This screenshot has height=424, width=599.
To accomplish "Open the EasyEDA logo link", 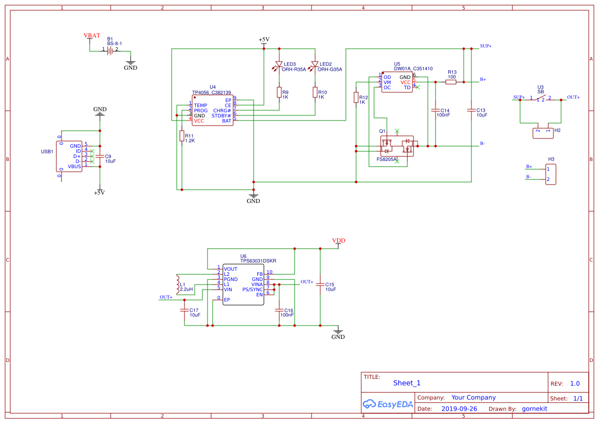I will (x=387, y=404).
